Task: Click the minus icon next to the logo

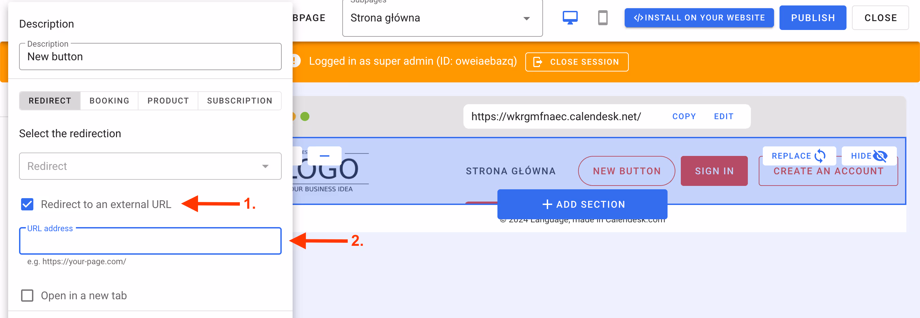Action: tap(325, 156)
